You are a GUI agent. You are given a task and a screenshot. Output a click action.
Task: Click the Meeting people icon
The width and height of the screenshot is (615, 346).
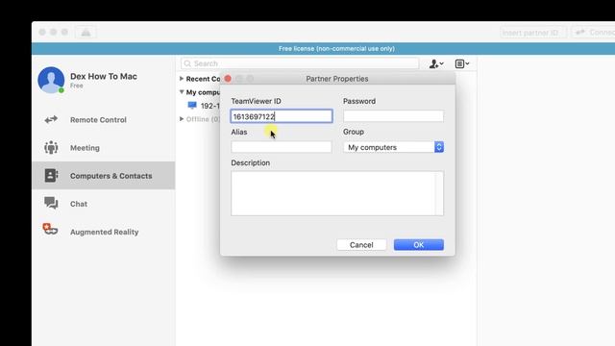coord(51,148)
